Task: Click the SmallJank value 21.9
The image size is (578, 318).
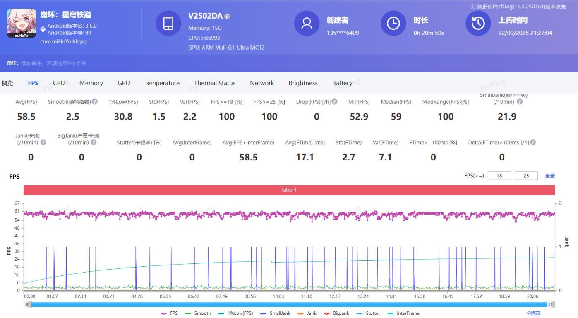Action: coord(507,117)
